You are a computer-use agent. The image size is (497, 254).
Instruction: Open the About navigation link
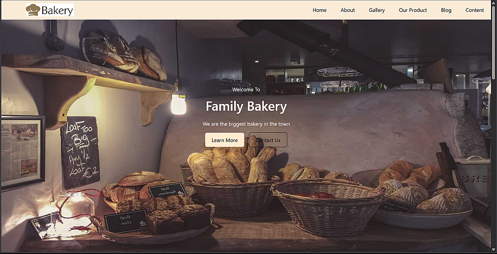coord(348,10)
